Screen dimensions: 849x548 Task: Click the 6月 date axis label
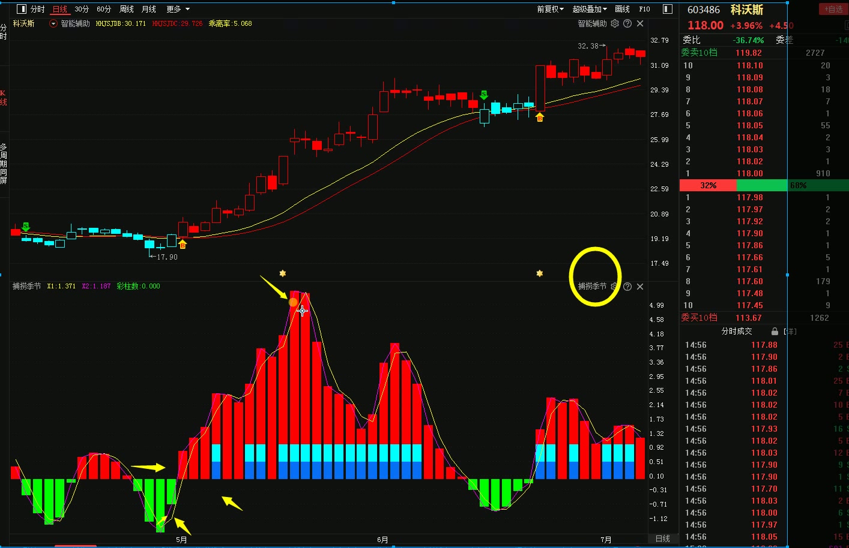(382, 540)
